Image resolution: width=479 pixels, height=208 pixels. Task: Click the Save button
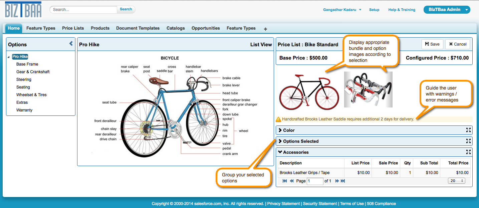(432, 44)
